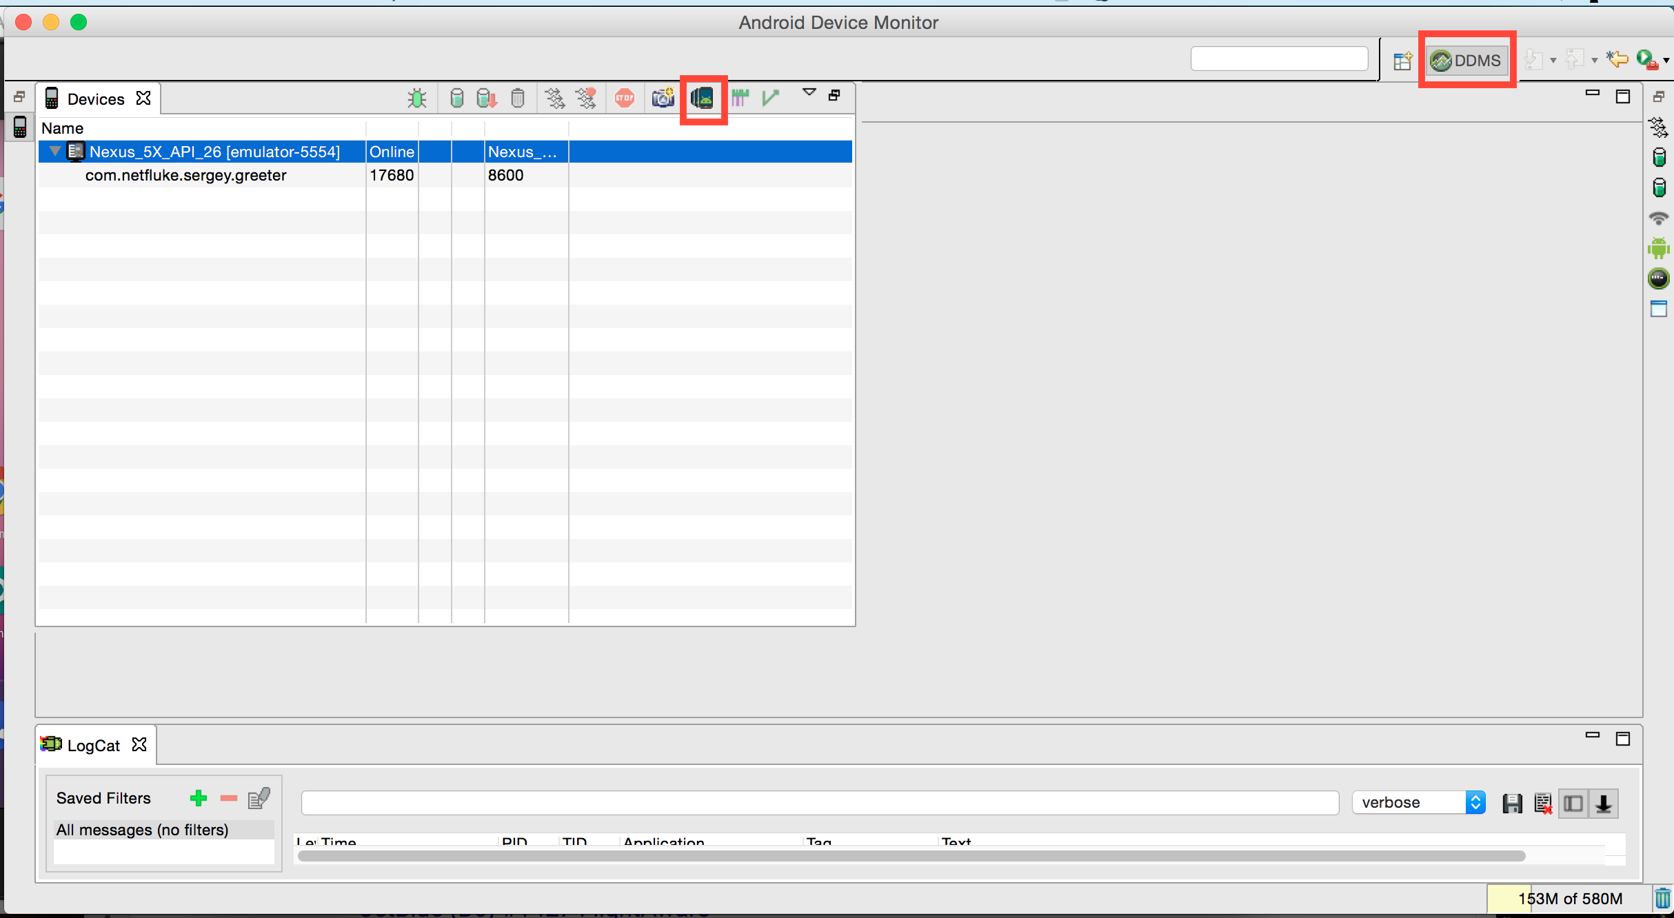Click the green Android robot sidebar icon
The height and width of the screenshot is (918, 1674).
[x=1659, y=248]
